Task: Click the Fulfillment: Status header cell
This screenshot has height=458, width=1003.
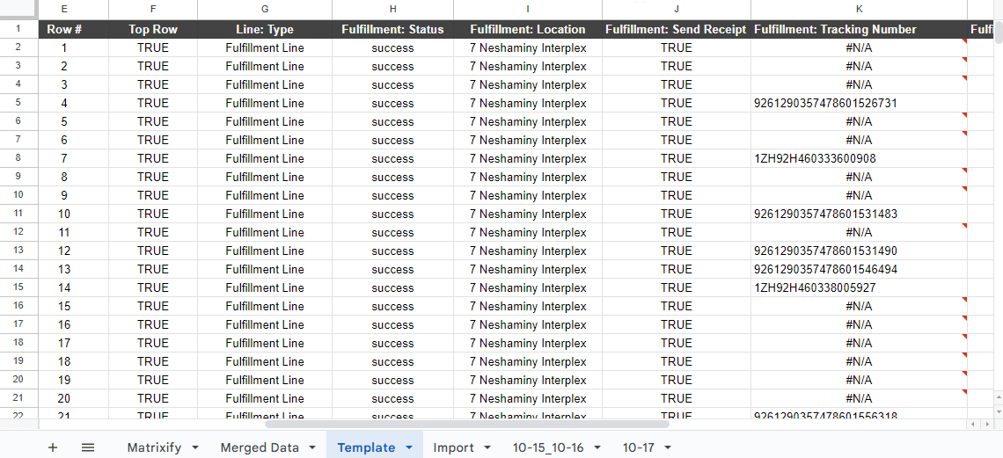Action: click(x=392, y=29)
